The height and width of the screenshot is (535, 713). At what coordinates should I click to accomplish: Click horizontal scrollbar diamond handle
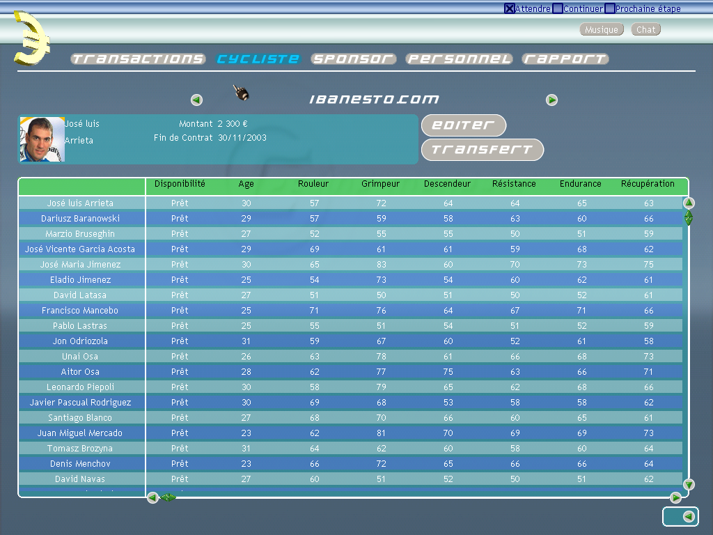168,497
